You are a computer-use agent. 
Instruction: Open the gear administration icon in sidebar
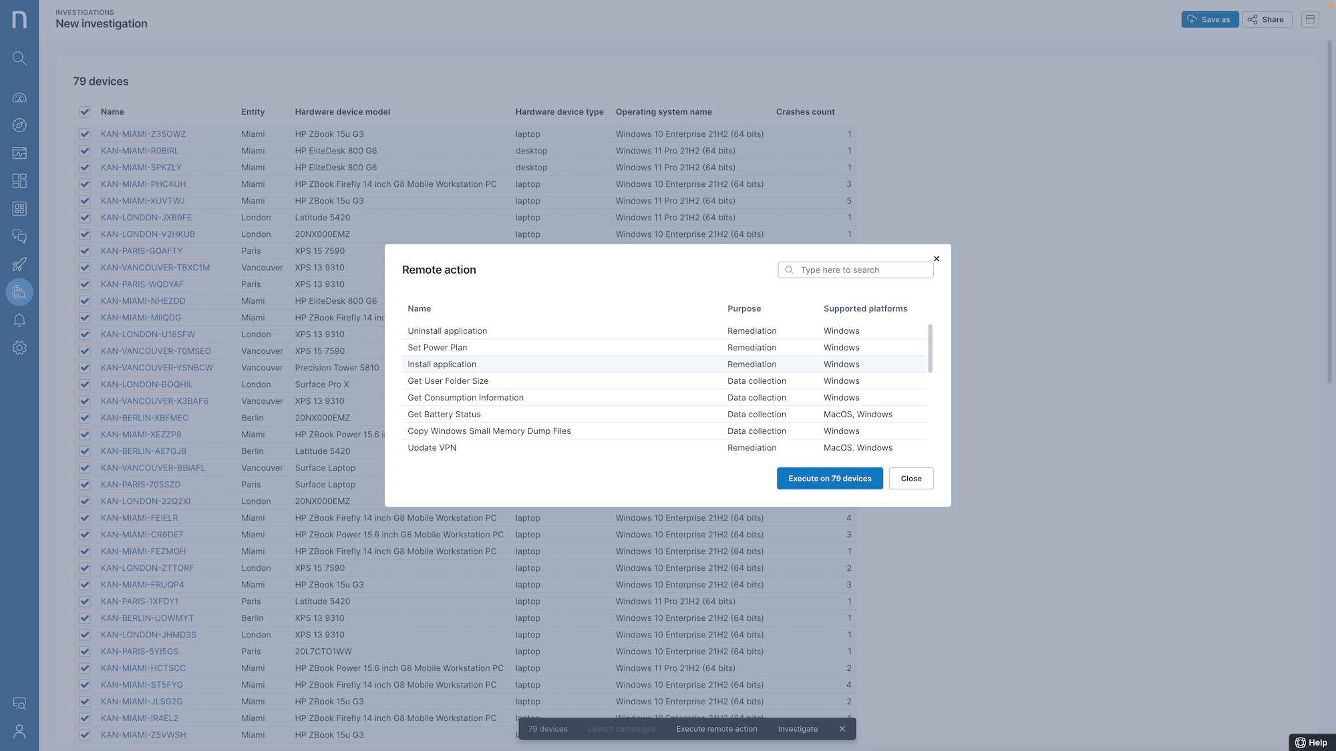(x=19, y=348)
